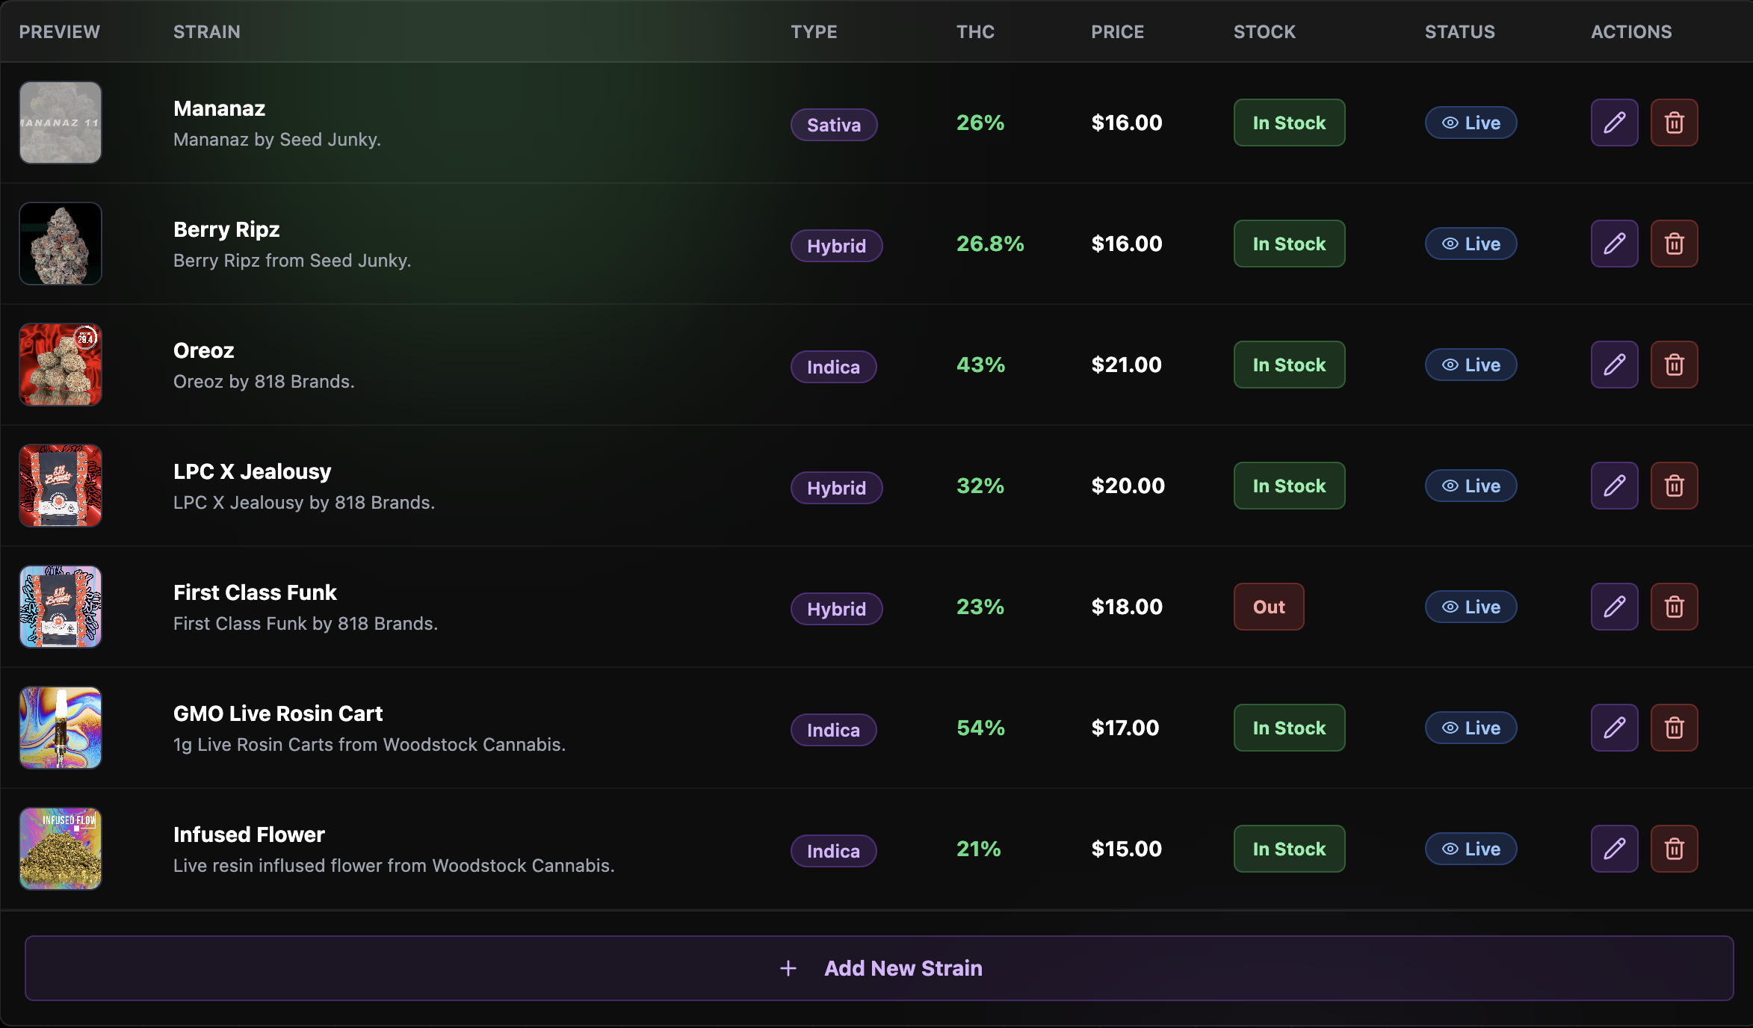Edit the Mananaz strain with pencil icon

[1614, 123]
